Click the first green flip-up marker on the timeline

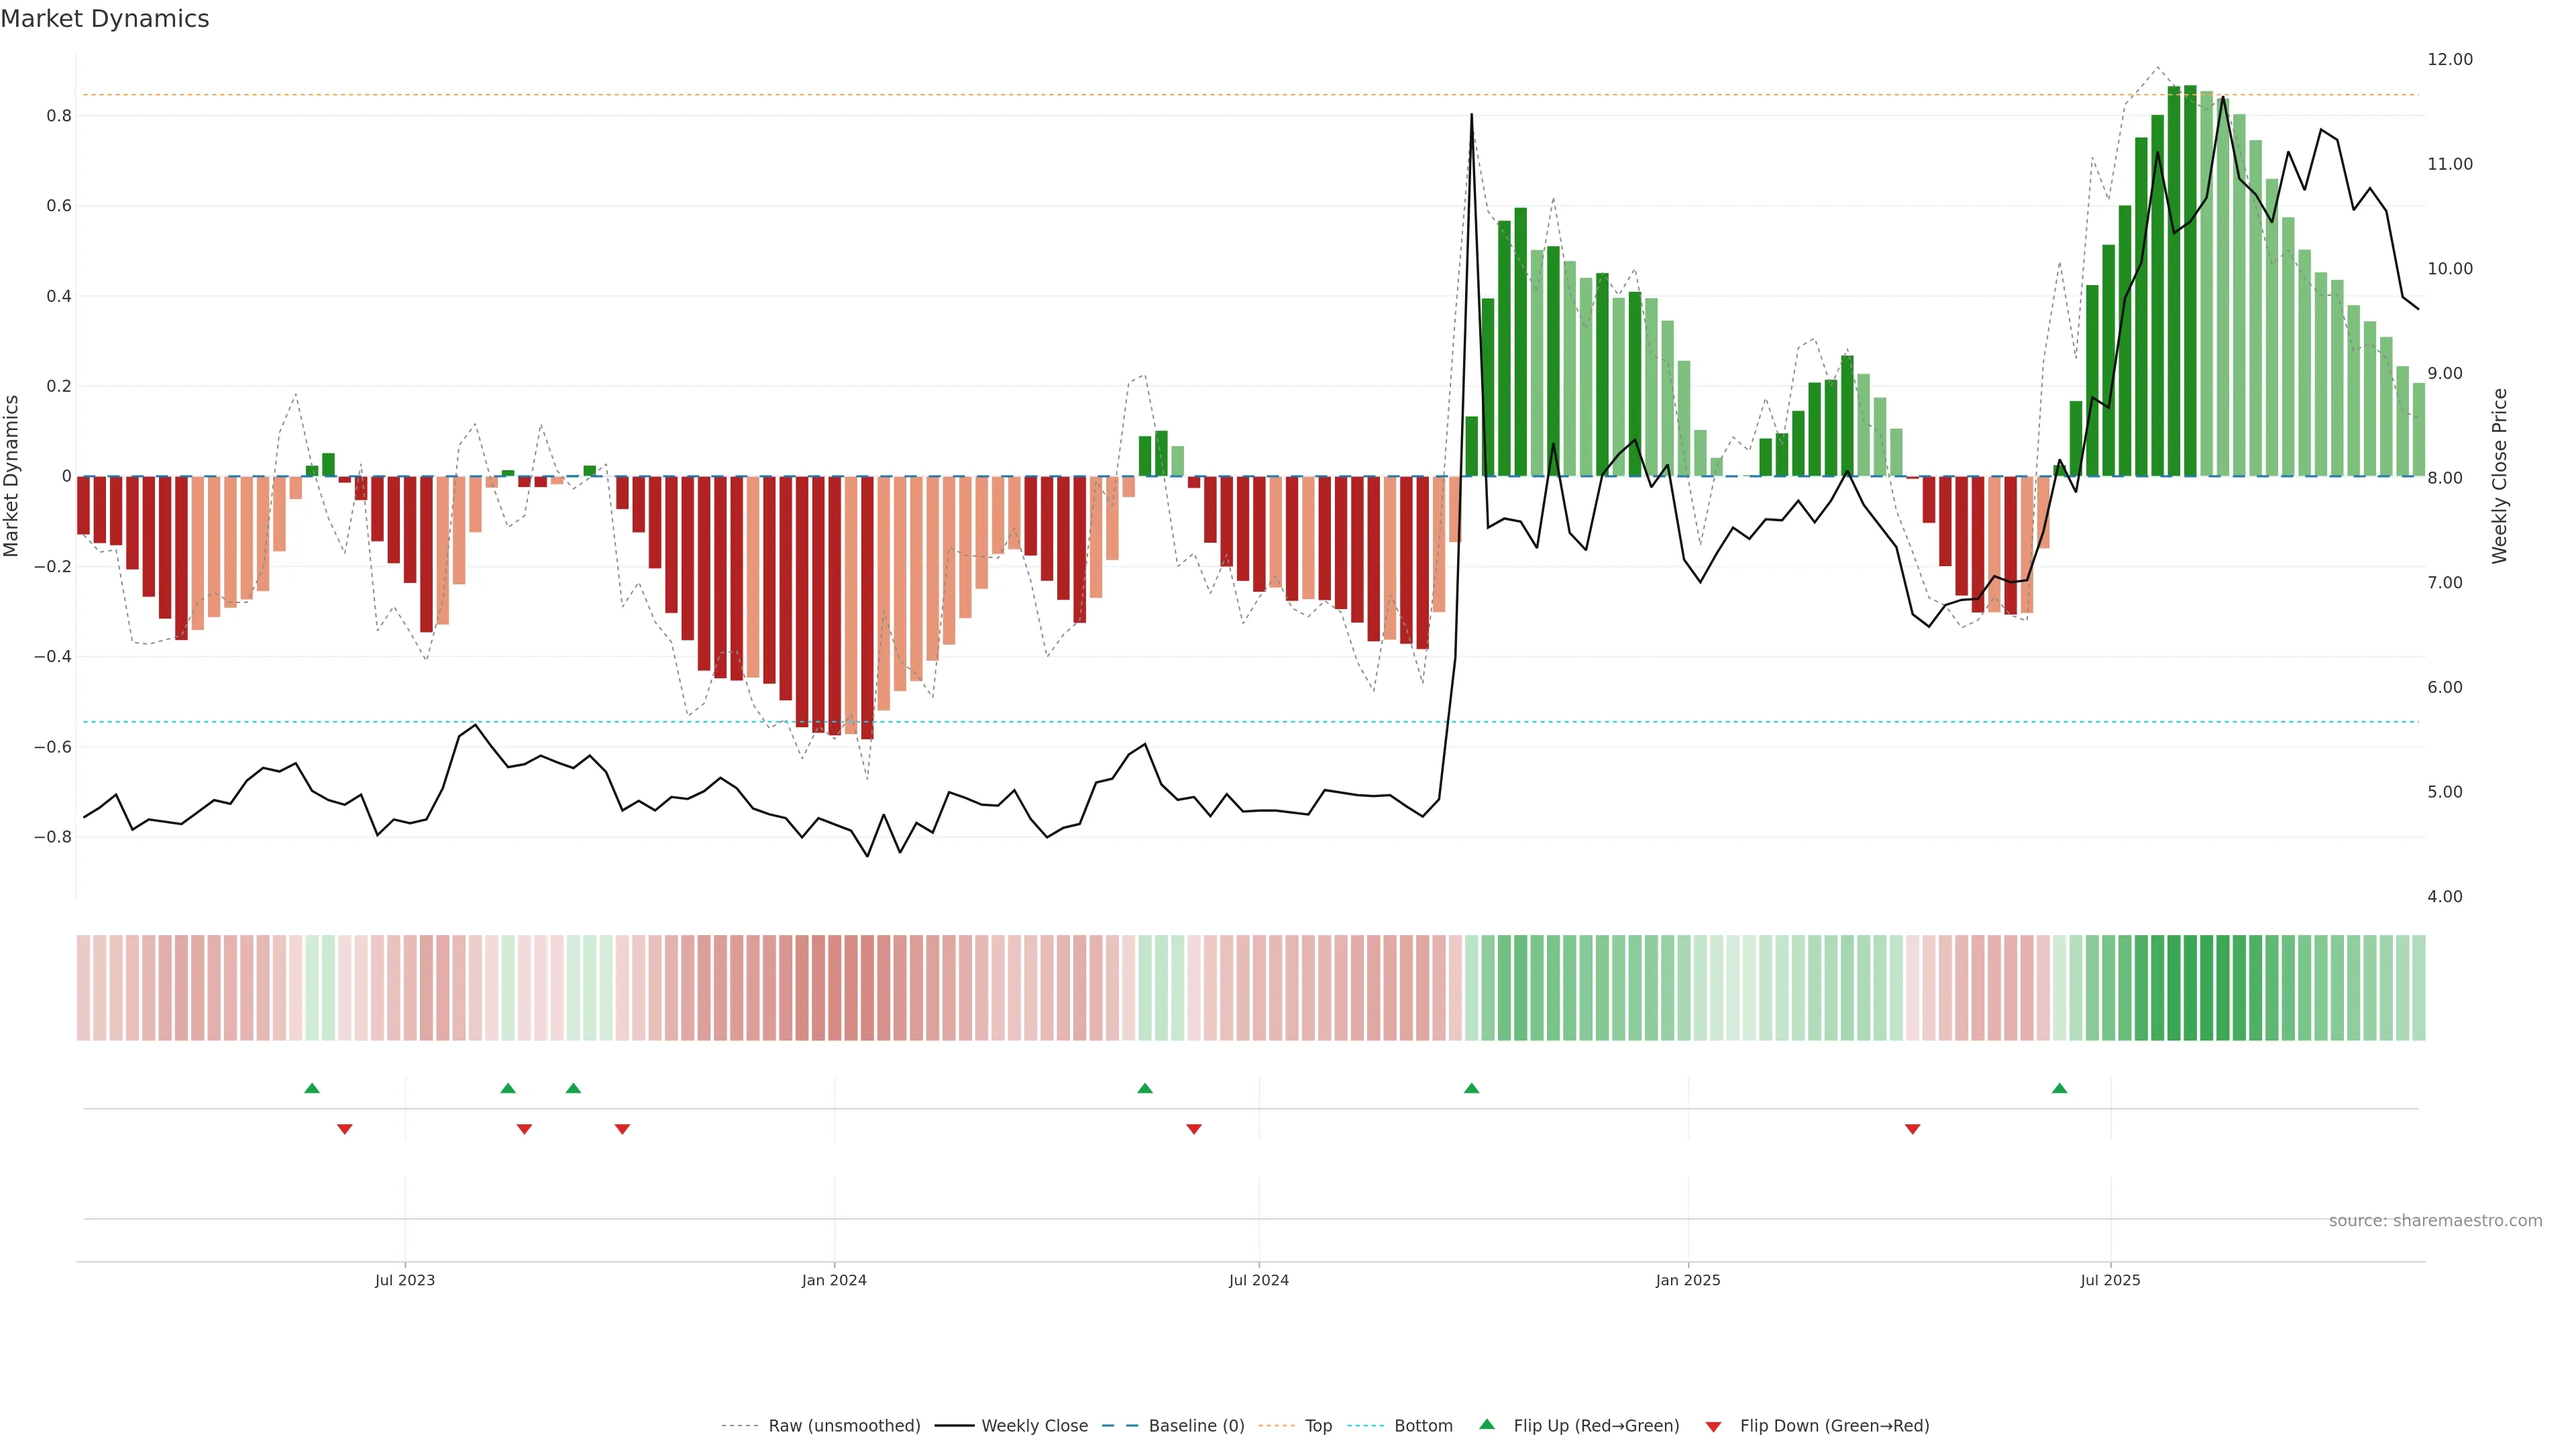(x=312, y=1088)
